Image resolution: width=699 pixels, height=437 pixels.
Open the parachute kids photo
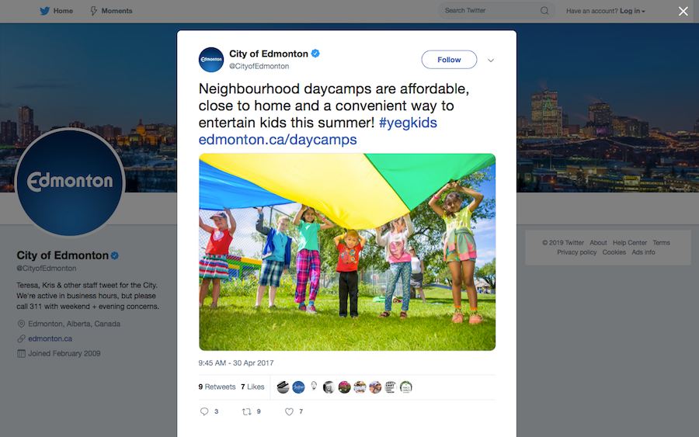(x=347, y=251)
